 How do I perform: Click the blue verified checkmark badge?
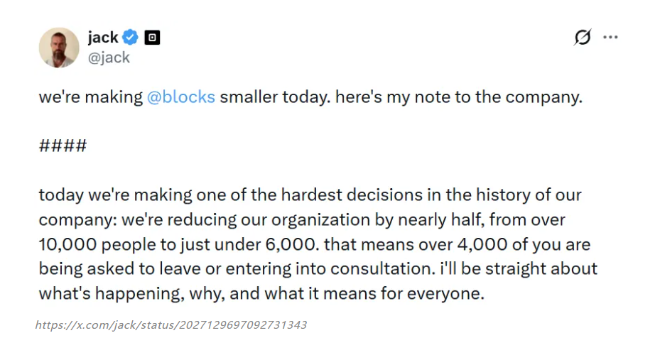point(131,38)
